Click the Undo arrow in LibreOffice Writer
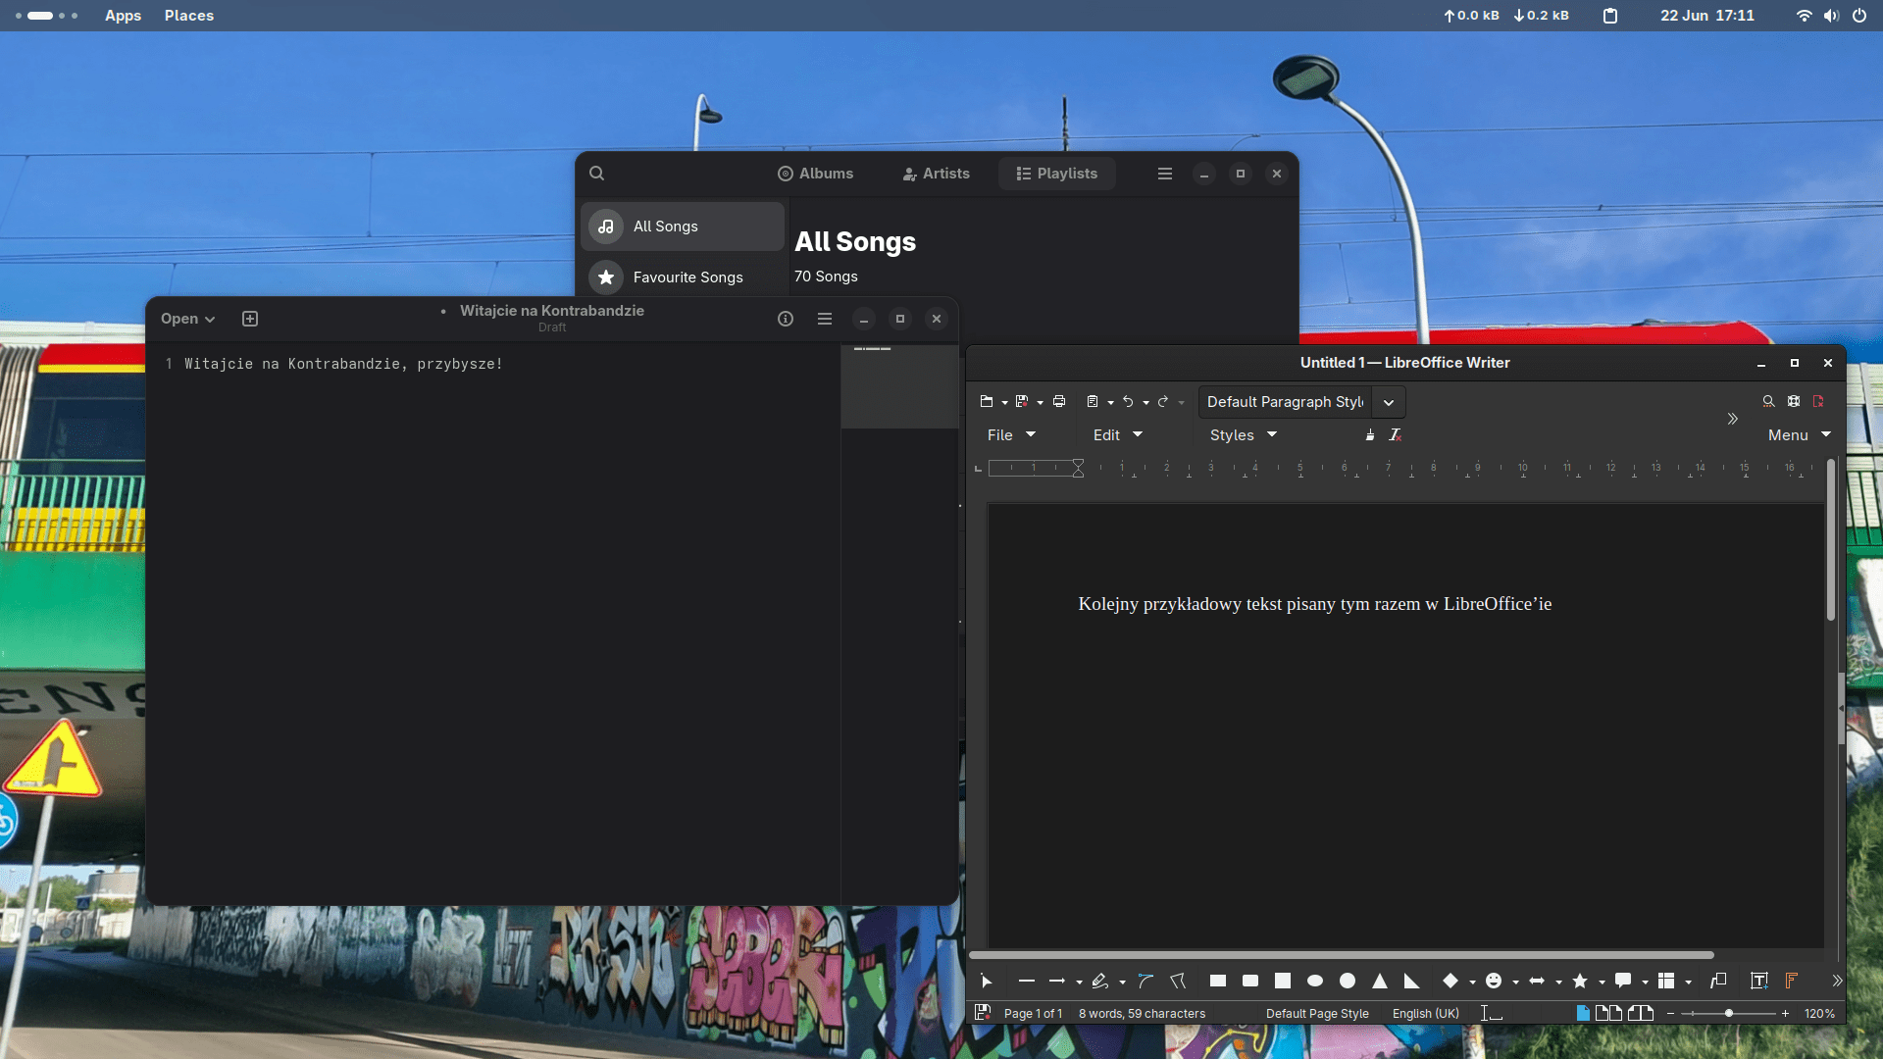Viewport: 1883px width, 1059px height. pyautogui.click(x=1128, y=401)
